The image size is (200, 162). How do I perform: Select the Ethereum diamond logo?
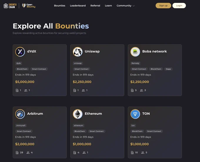coord(78,114)
